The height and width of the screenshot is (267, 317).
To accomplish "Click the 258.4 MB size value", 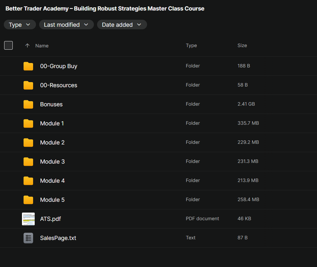I will [249, 200].
